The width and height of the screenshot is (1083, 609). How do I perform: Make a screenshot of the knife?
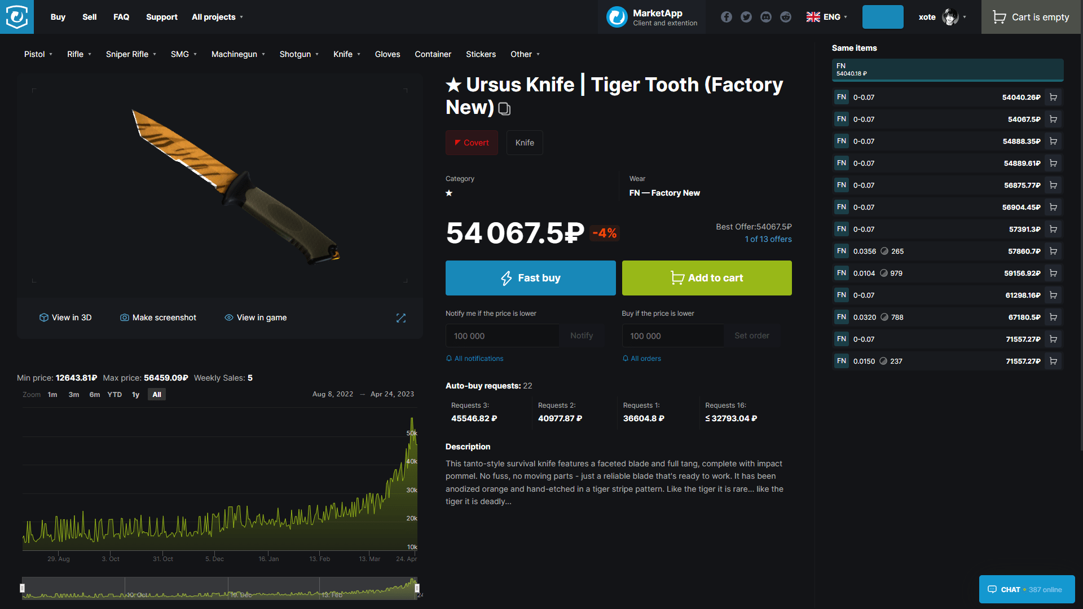coord(158,317)
